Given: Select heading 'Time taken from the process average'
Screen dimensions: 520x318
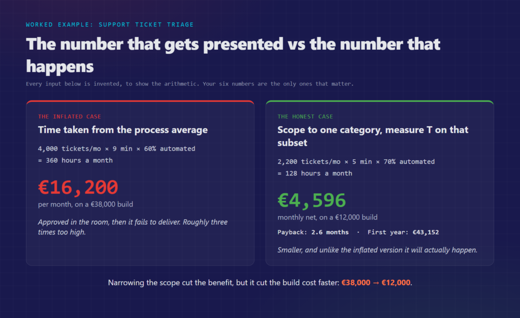Looking at the screenshot, I should tap(123, 129).
